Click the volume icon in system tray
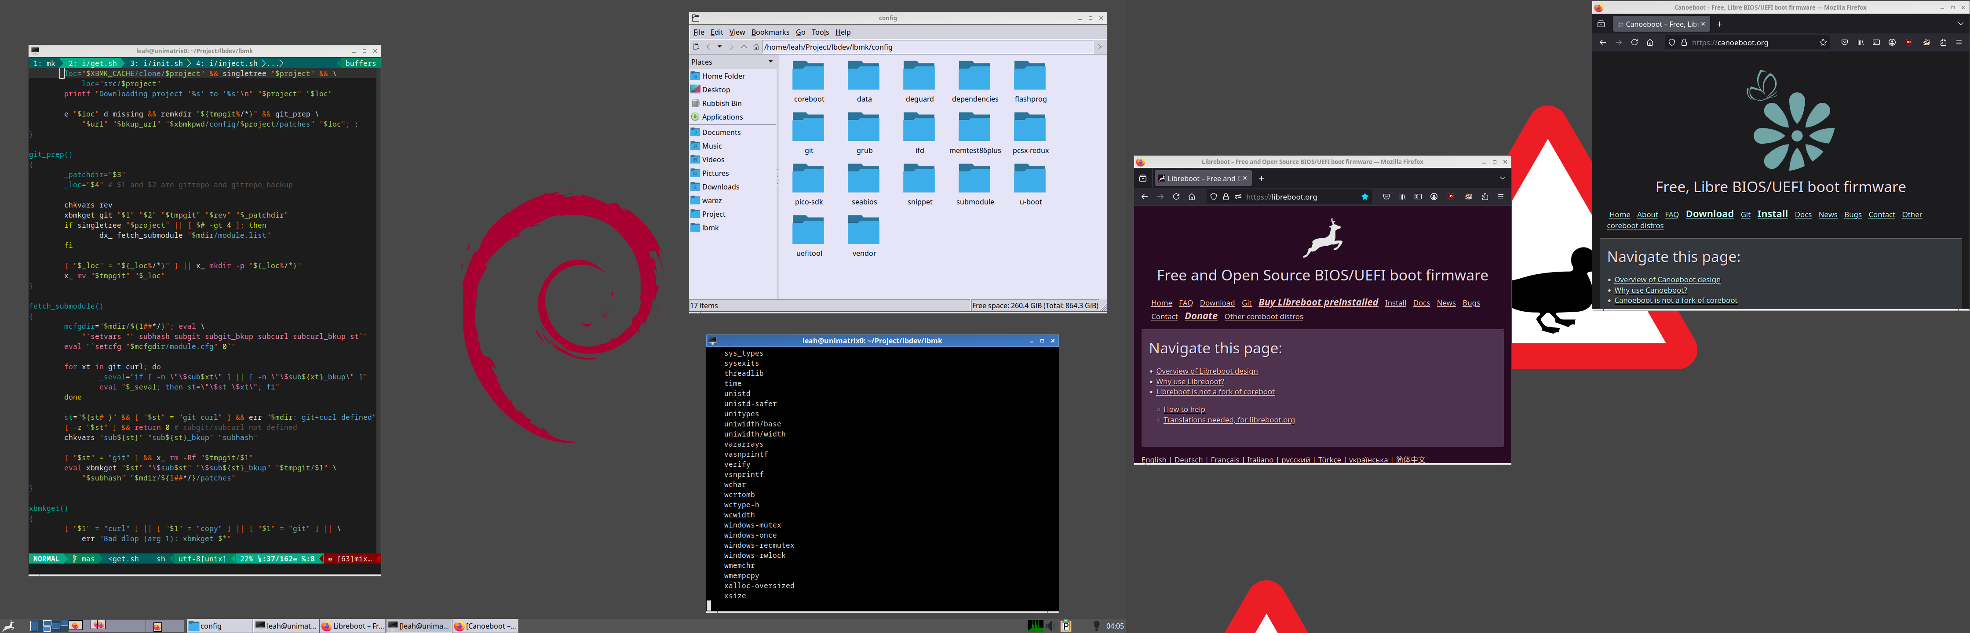The height and width of the screenshot is (633, 1970). pyautogui.click(x=1051, y=626)
